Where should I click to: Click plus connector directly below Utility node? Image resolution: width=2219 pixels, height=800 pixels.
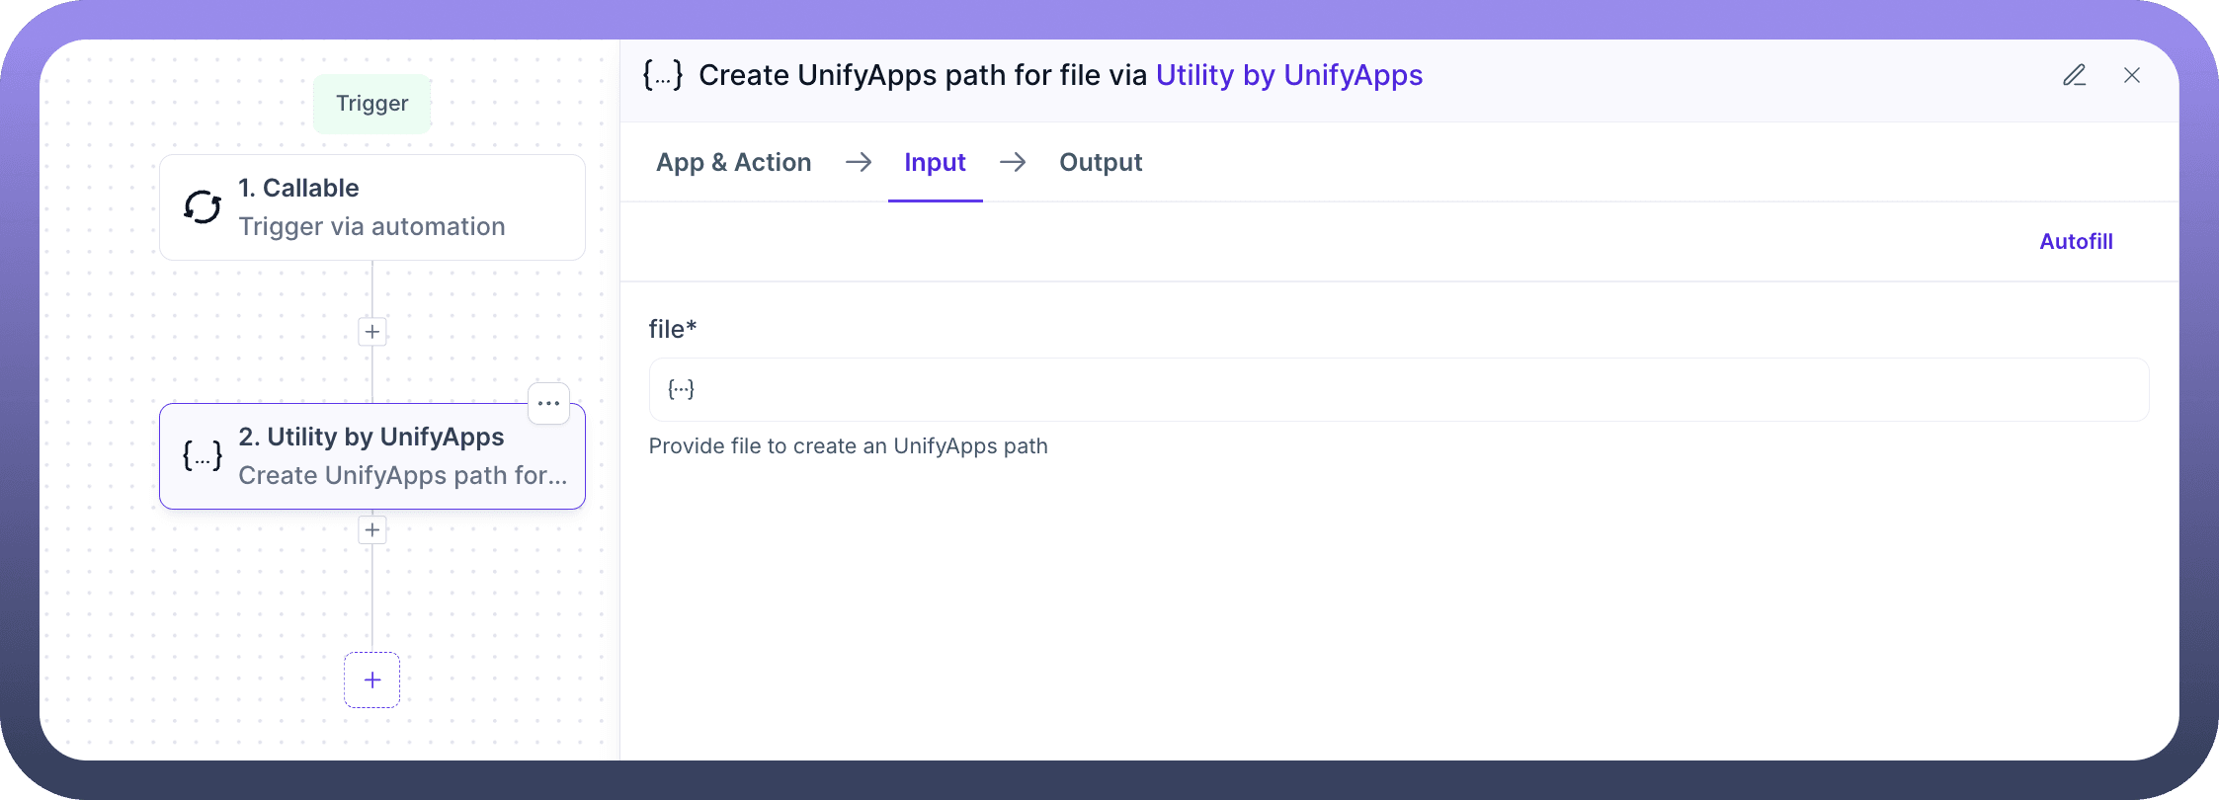[x=371, y=530]
